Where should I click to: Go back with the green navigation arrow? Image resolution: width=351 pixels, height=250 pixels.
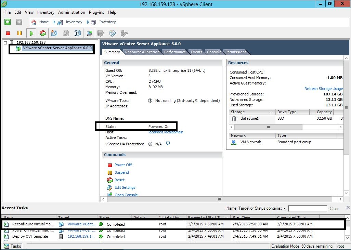pos(8,22)
